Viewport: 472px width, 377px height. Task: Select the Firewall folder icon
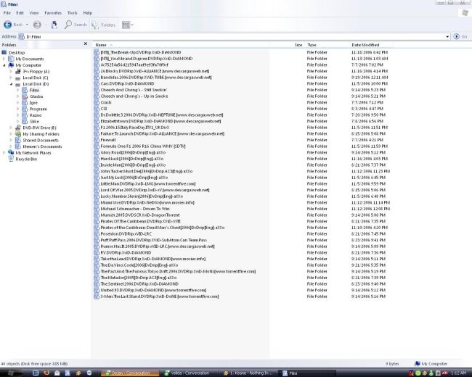pyautogui.click(x=97, y=140)
